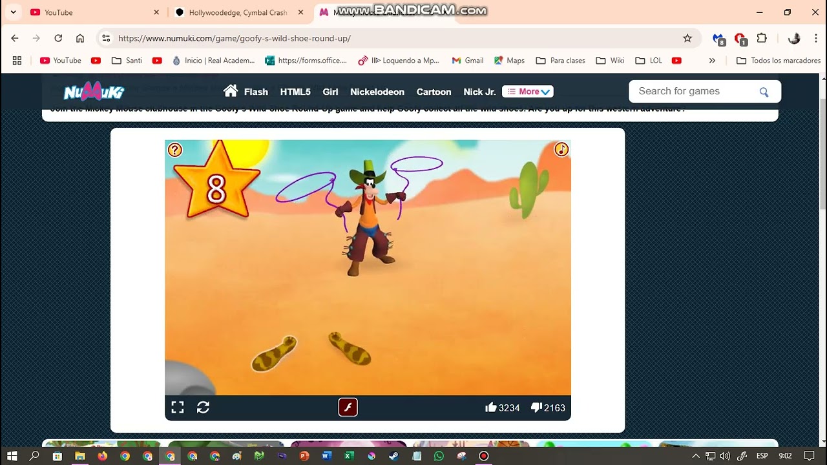The image size is (827, 465).
Task: Focus the Search for games field
Action: pyautogui.click(x=695, y=91)
